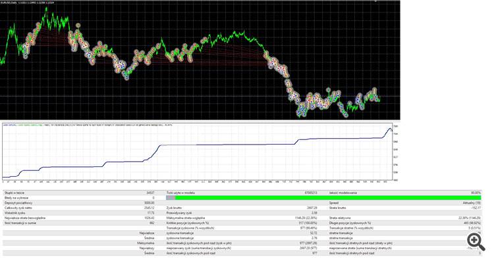This screenshot has height=259, width=494.
Task: Select 'ilość transakcji stratnych pod rząd (straty w pln)'
Action: point(361,243)
